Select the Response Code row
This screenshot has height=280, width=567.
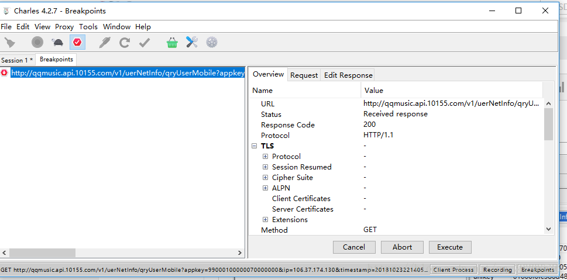click(x=397, y=125)
